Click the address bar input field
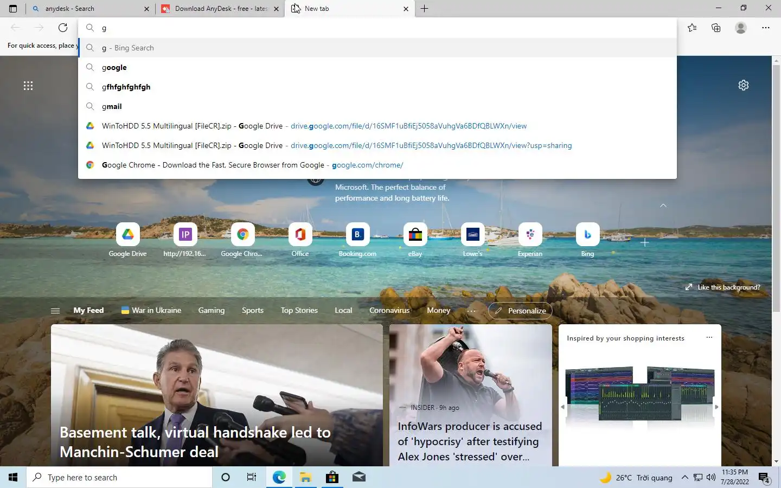Viewport: 781px width, 488px height. (x=377, y=28)
